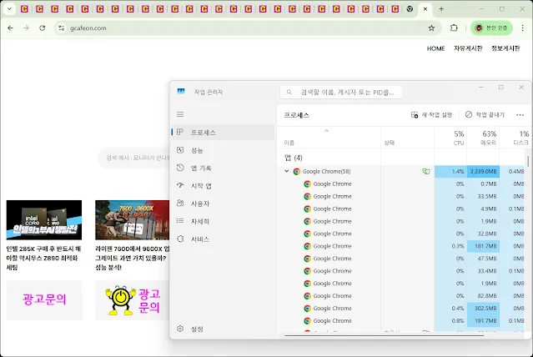This screenshot has height=357, width=533.
Task: Select Chrome process using 82.8MB memory
Action: click(x=400, y=296)
